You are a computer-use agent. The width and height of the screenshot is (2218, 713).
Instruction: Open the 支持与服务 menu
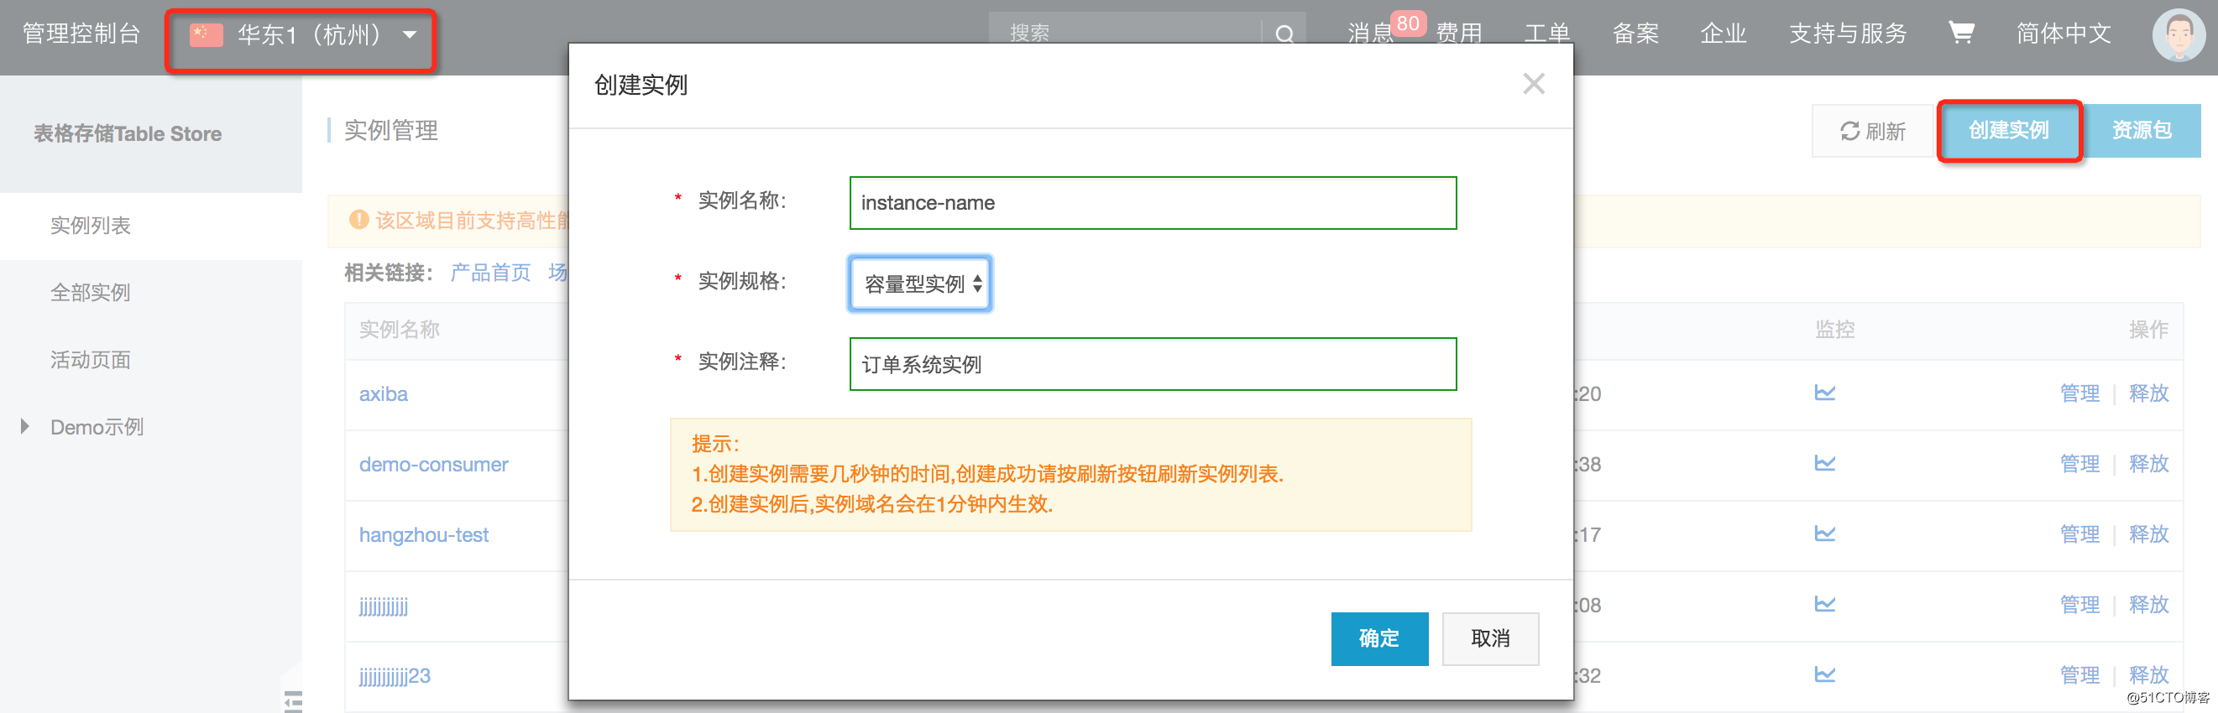[1848, 34]
